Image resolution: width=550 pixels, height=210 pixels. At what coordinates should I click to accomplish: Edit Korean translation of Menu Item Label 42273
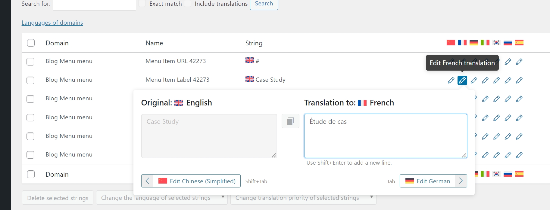click(x=497, y=80)
